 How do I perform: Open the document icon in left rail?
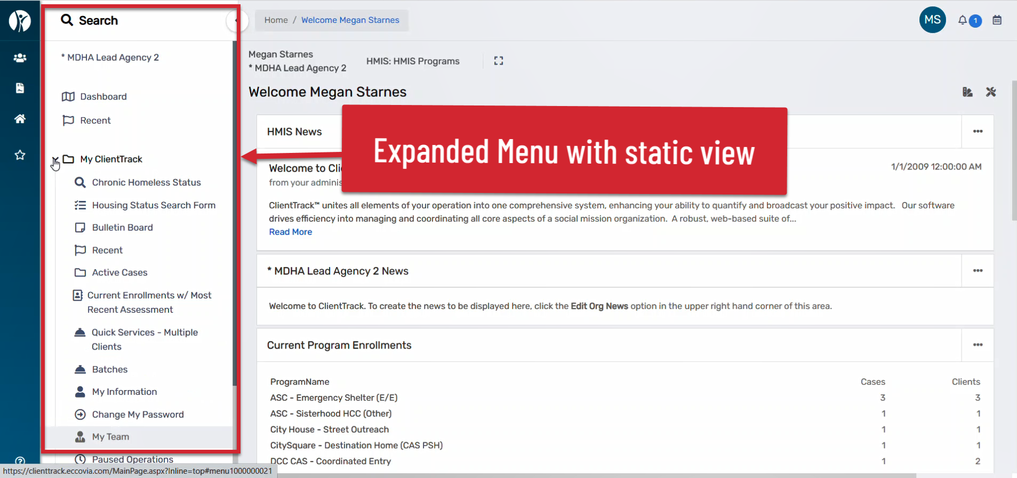(x=20, y=88)
